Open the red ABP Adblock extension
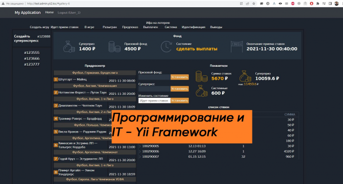 293,3
